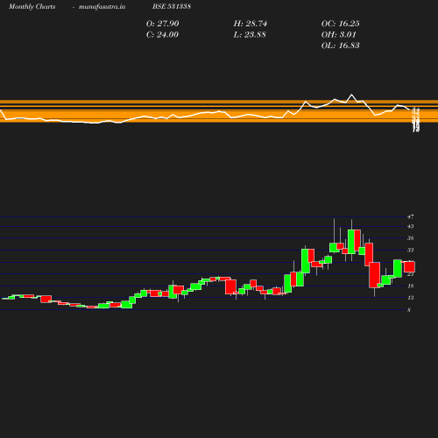438x438 pixels.
Task: Click the OH: 3.01 value
Action: pos(339,34)
